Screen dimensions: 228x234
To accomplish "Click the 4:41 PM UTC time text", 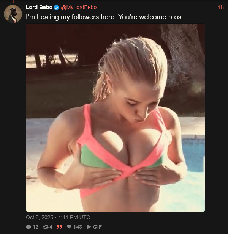I will (x=74, y=217).
